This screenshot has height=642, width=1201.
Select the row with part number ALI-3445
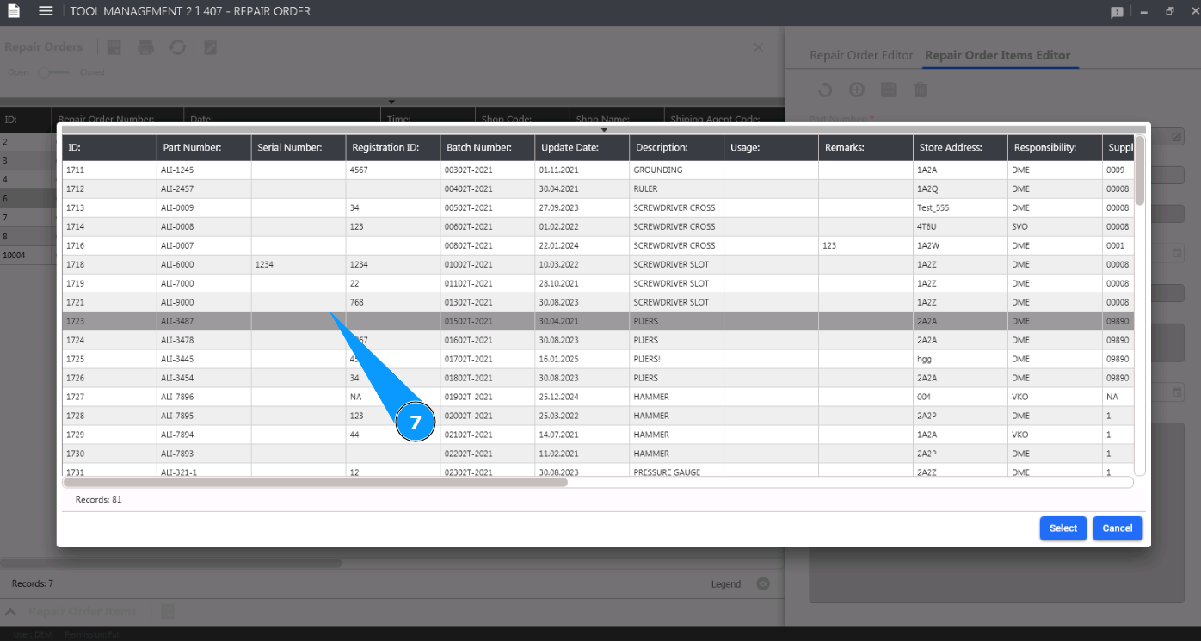pos(598,360)
